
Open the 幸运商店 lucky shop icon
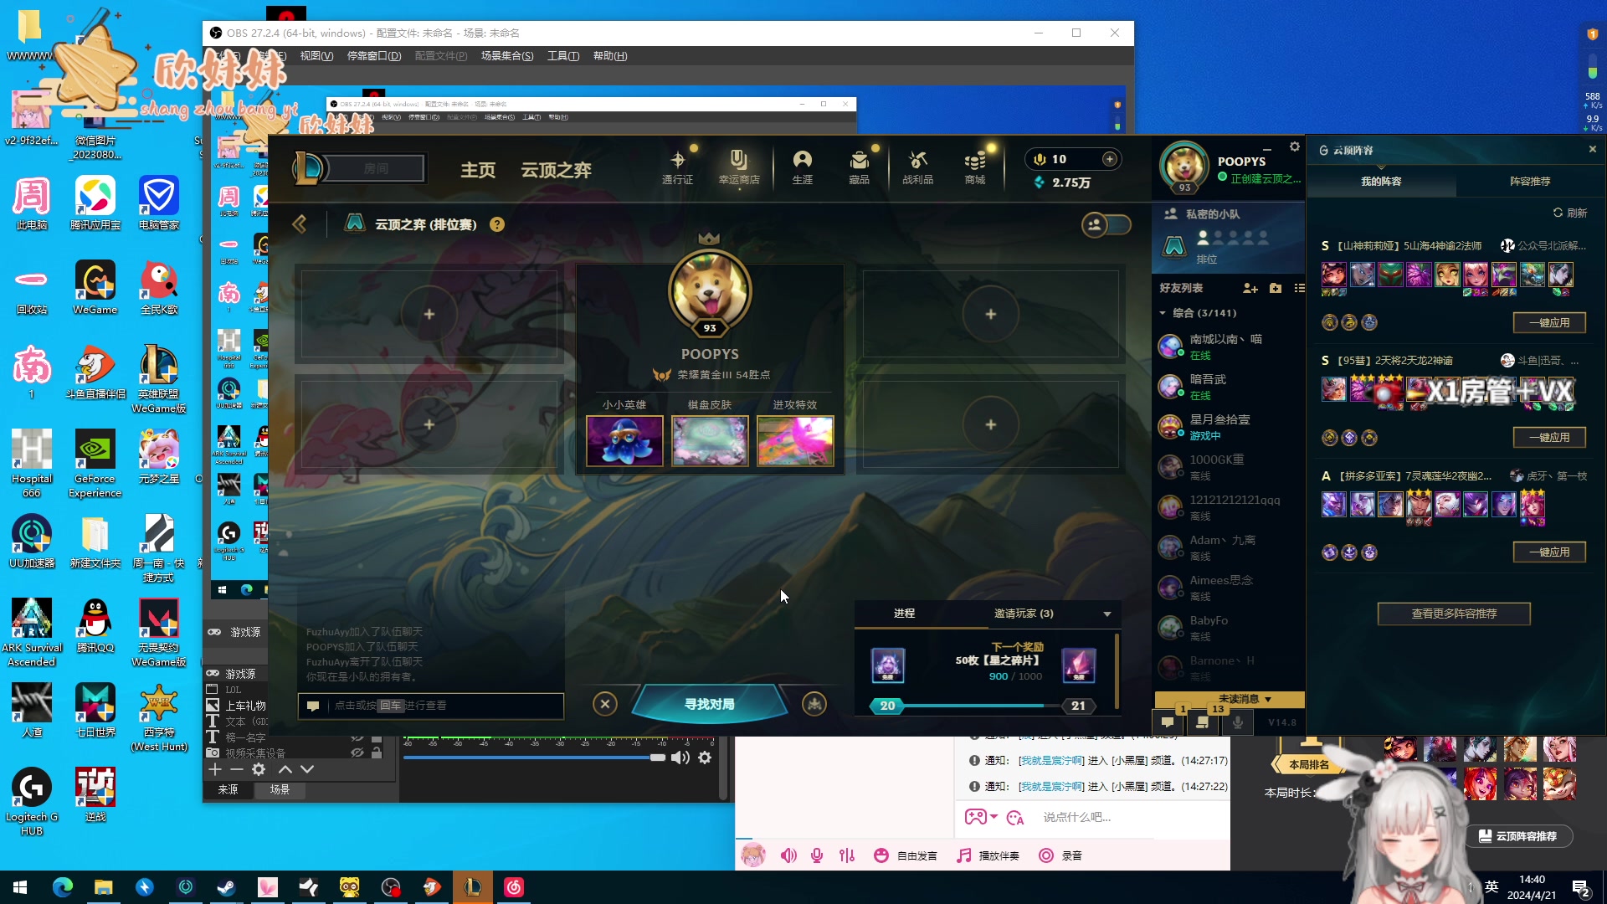(739, 167)
